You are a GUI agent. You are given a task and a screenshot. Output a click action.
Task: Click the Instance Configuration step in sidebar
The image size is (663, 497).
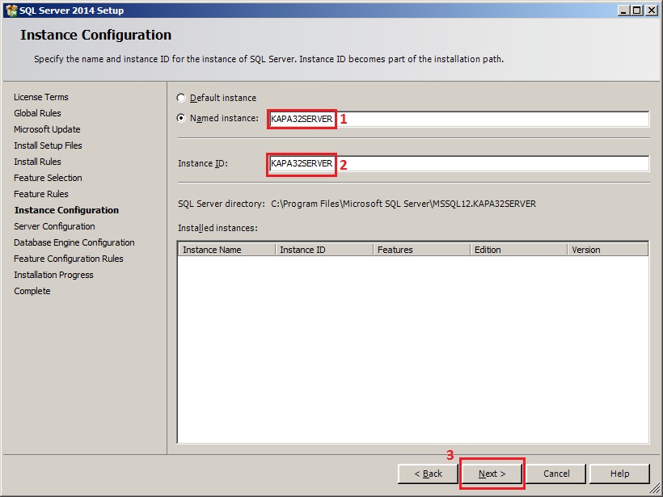click(66, 210)
